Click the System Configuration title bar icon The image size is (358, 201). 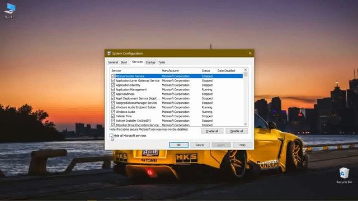click(109, 54)
